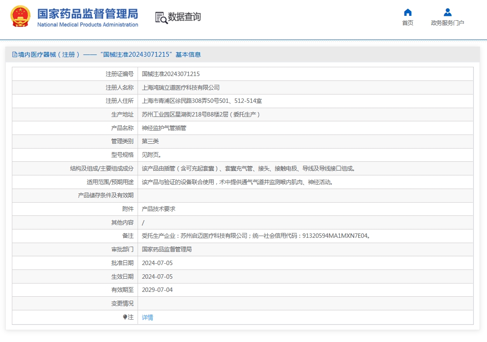
Task: Click management class value 第三类
Action: click(x=150, y=142)
